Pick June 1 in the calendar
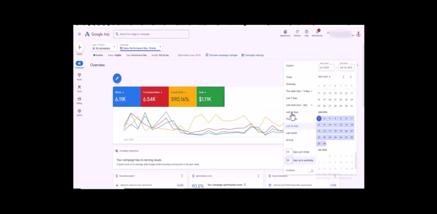Screen dimensions: 437x214 point(319,119)
